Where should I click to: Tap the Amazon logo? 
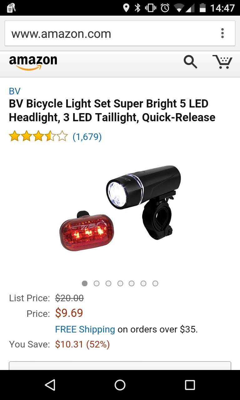tap(33, 62)
